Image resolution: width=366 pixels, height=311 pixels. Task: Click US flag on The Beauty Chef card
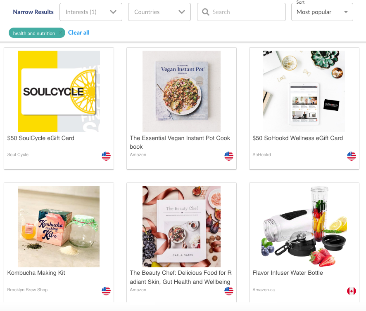click(x=229, y=291)
